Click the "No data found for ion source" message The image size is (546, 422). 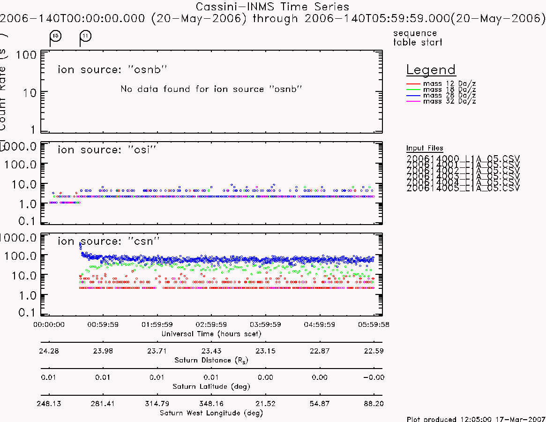point(211,89)
